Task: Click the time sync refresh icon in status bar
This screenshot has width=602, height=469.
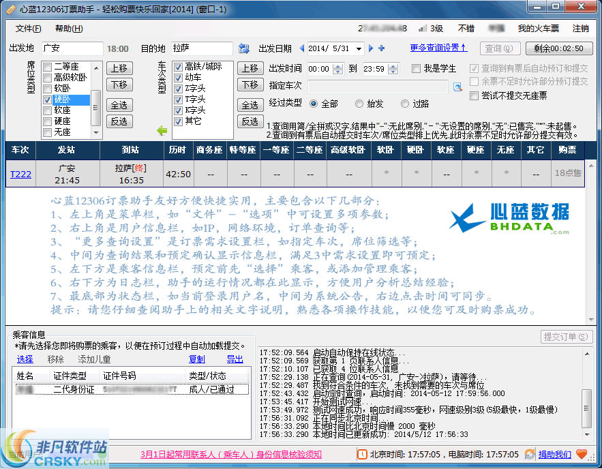Action: (x=530, y=455)
